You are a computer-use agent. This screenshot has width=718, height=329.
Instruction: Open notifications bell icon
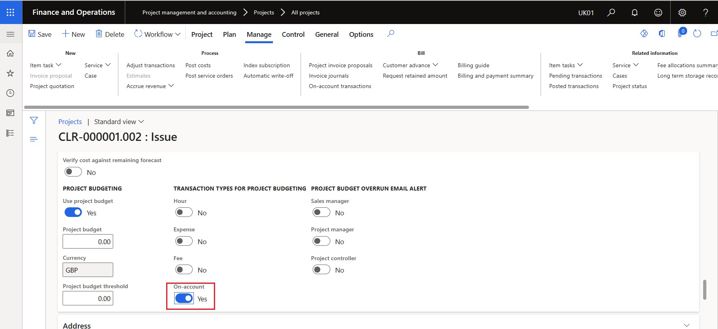[x=635, y=12]
